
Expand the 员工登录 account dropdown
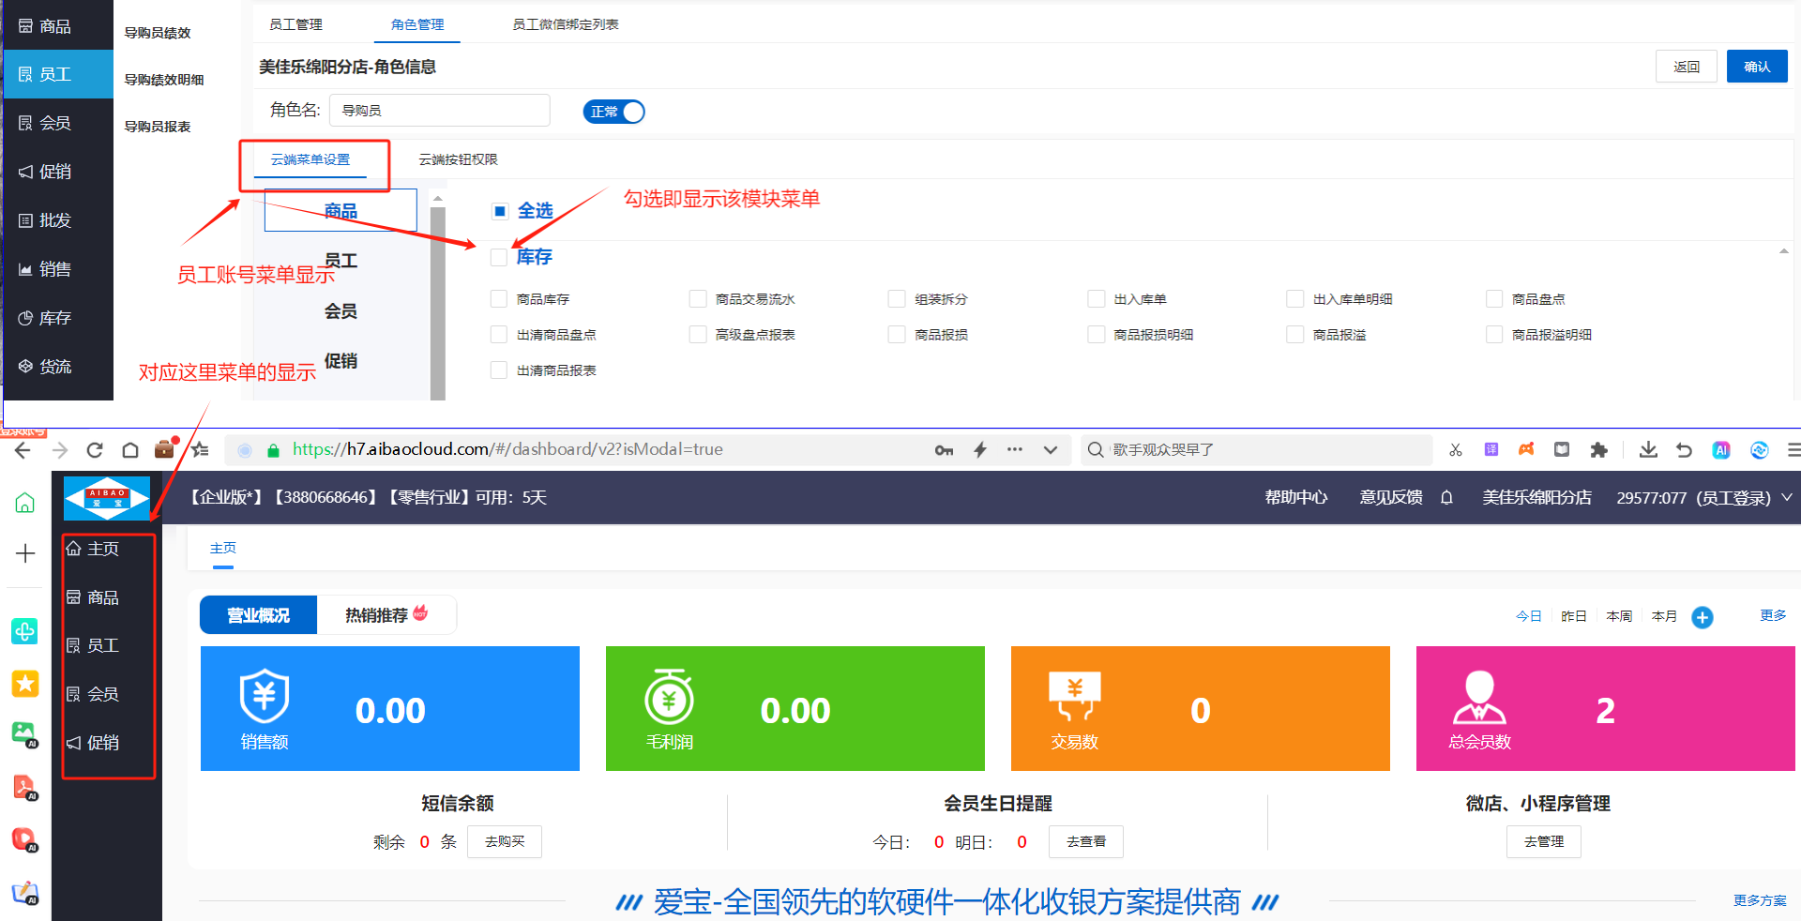pos(1786,498)
